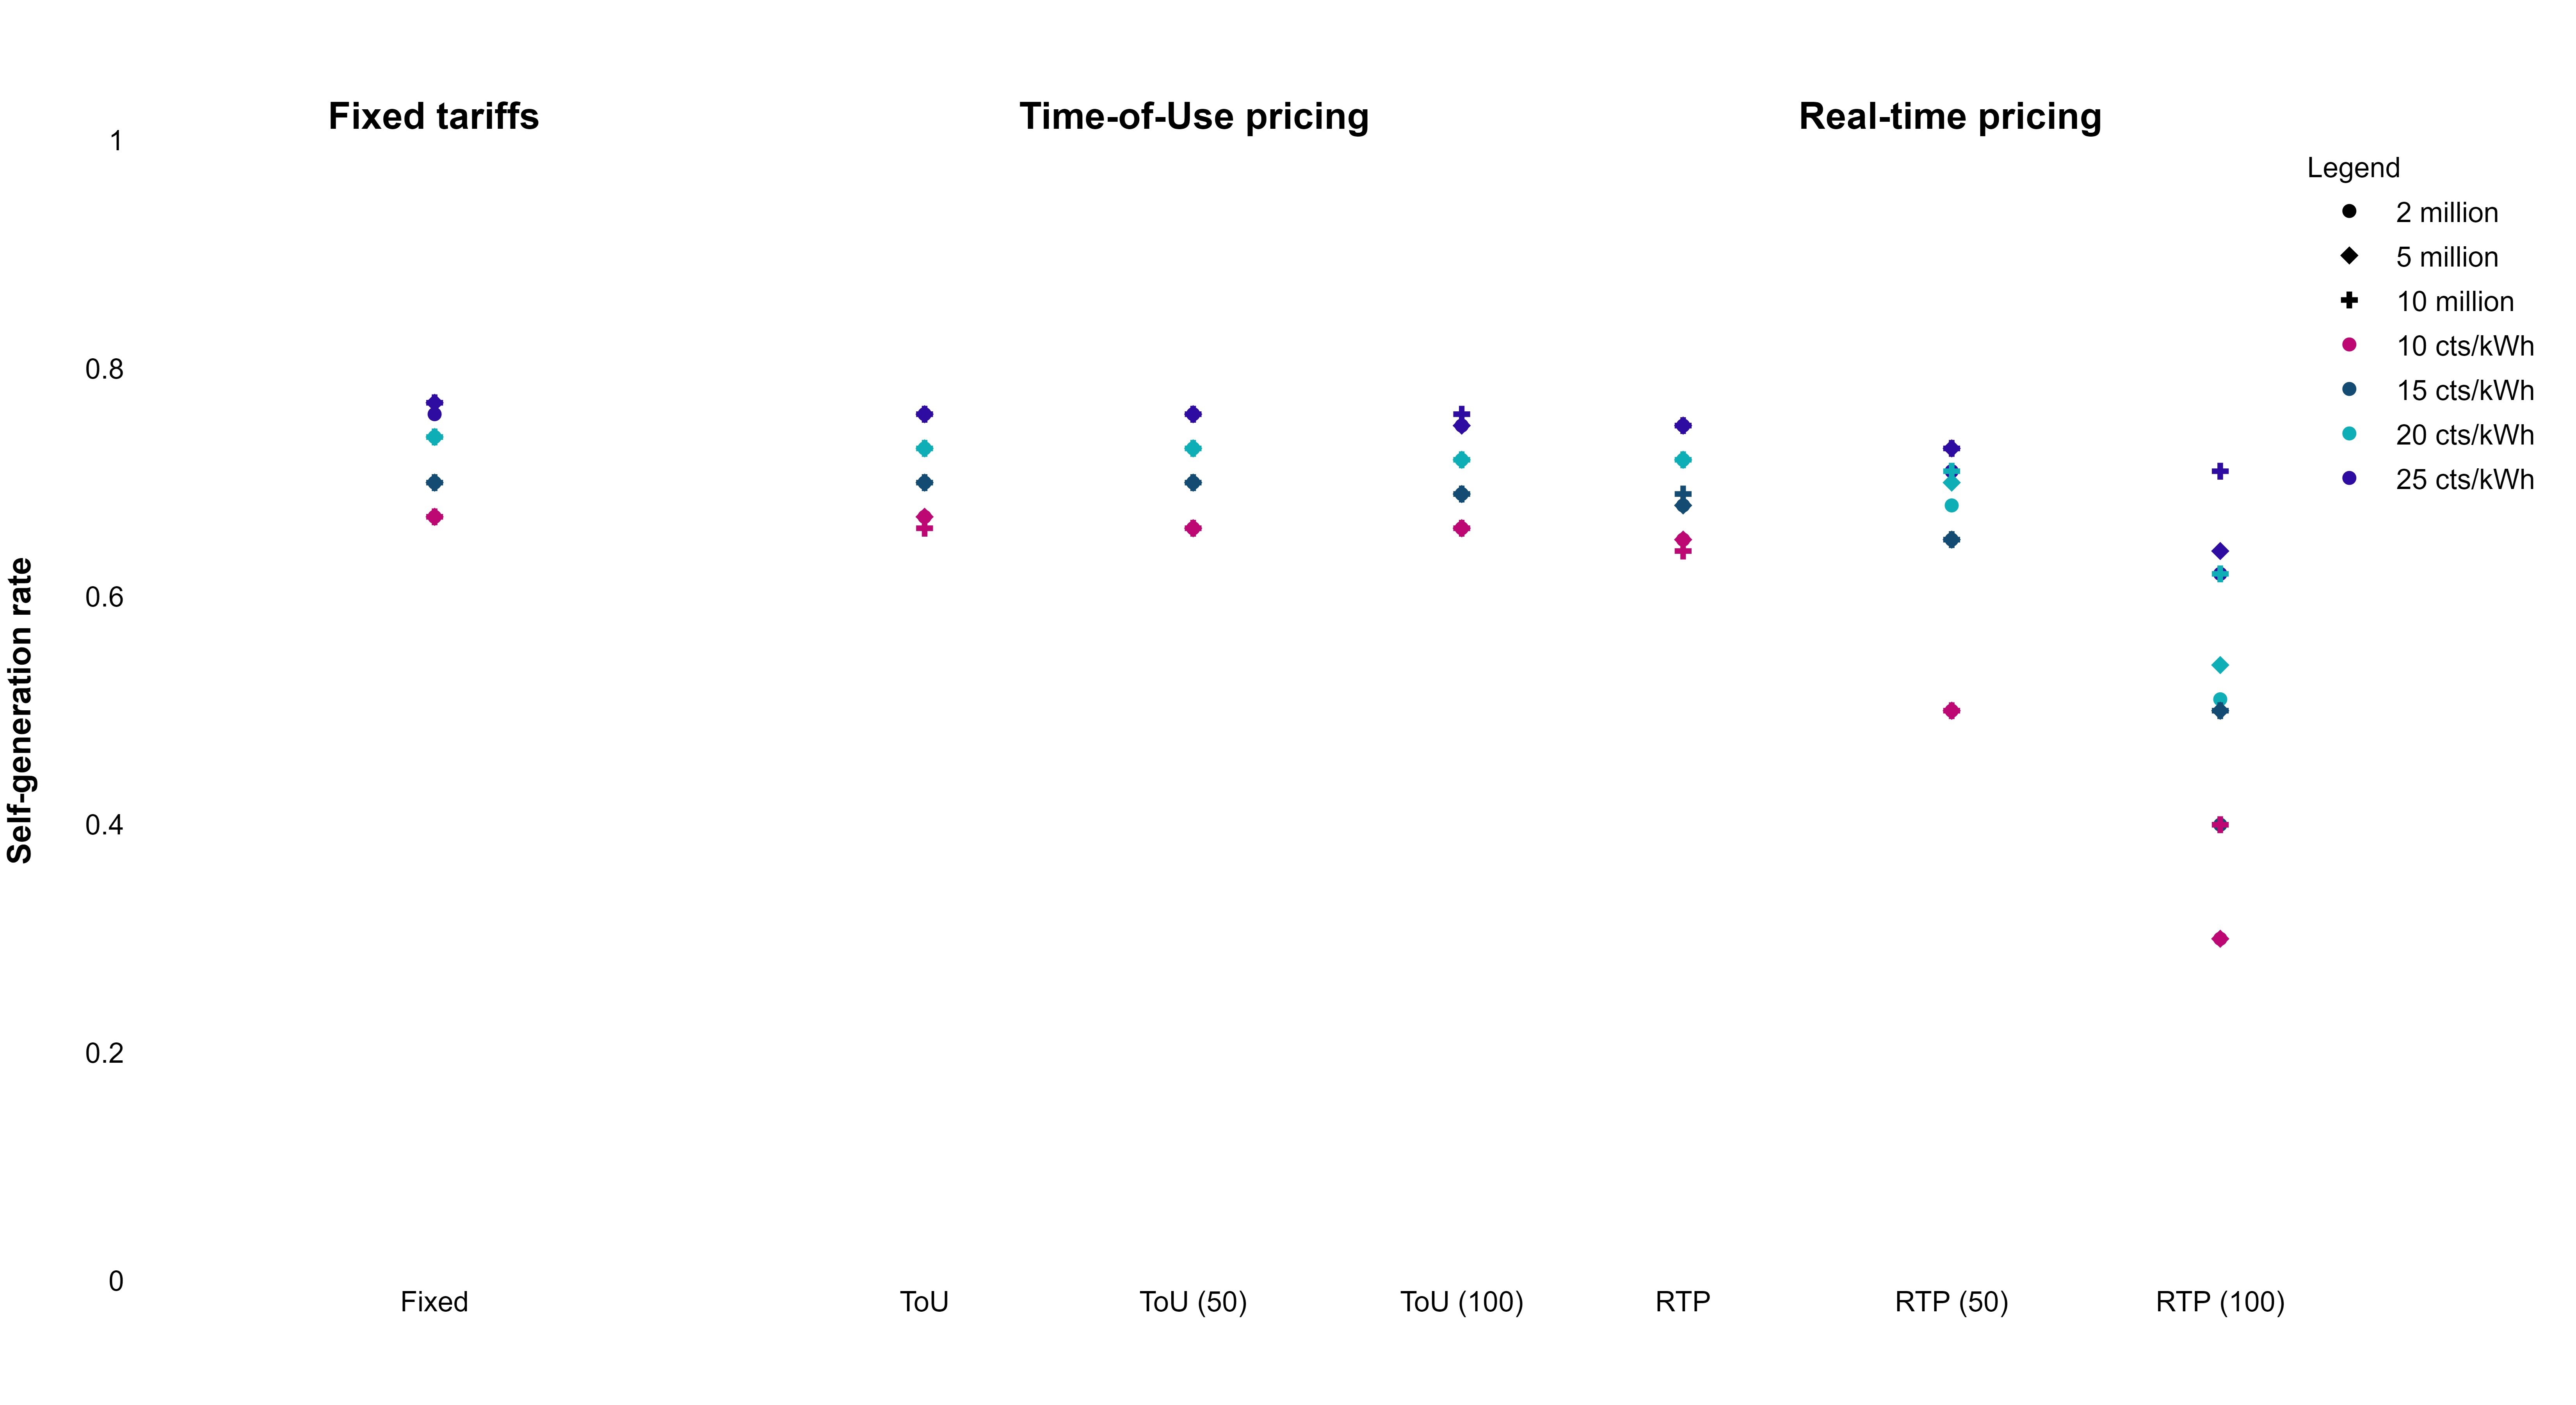This screenshot has height=1405, width=2576.
Task: Click the "ToU (50)" x-axis label
Action: 1193,1302
